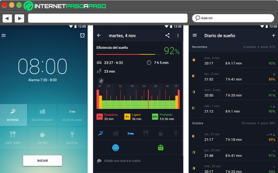Tap the moon icon for vie., 31 oct.
This screenshot has width=278, height=173.
coord(194,136)
